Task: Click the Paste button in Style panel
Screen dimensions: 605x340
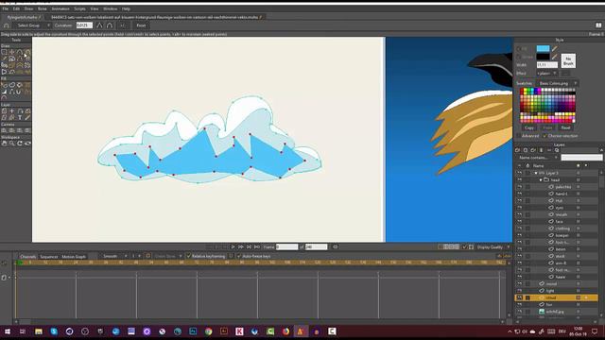Action: [547, 127]
